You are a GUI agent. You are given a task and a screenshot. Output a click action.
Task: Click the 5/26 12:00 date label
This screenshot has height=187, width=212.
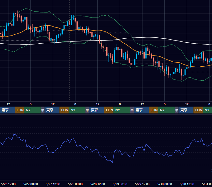(8, 184)
